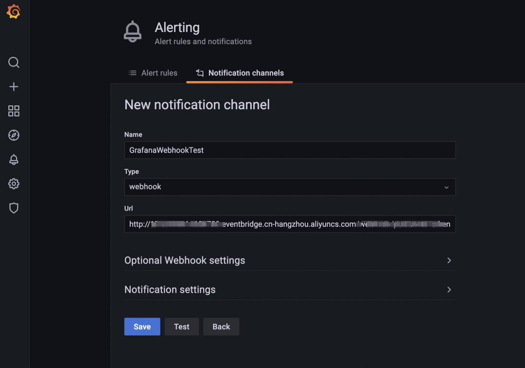The height and width of the screenshot is (368, 525).
Task: Click the Name field with GrafanaWebhookTest
Action: tap(290, 150)
